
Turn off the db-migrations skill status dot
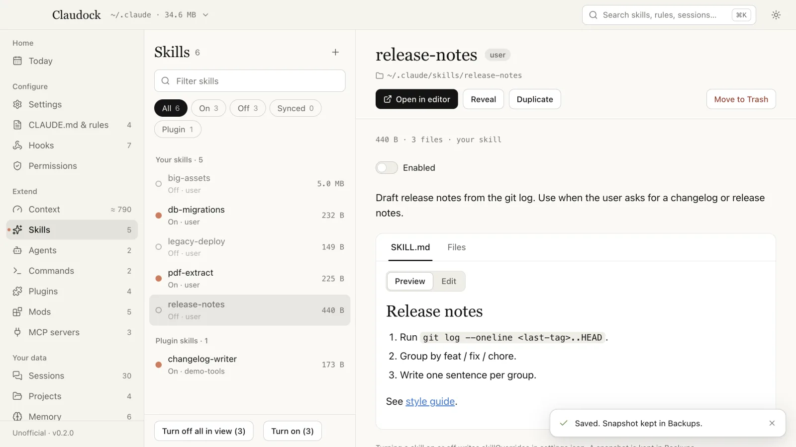(159, 216)
